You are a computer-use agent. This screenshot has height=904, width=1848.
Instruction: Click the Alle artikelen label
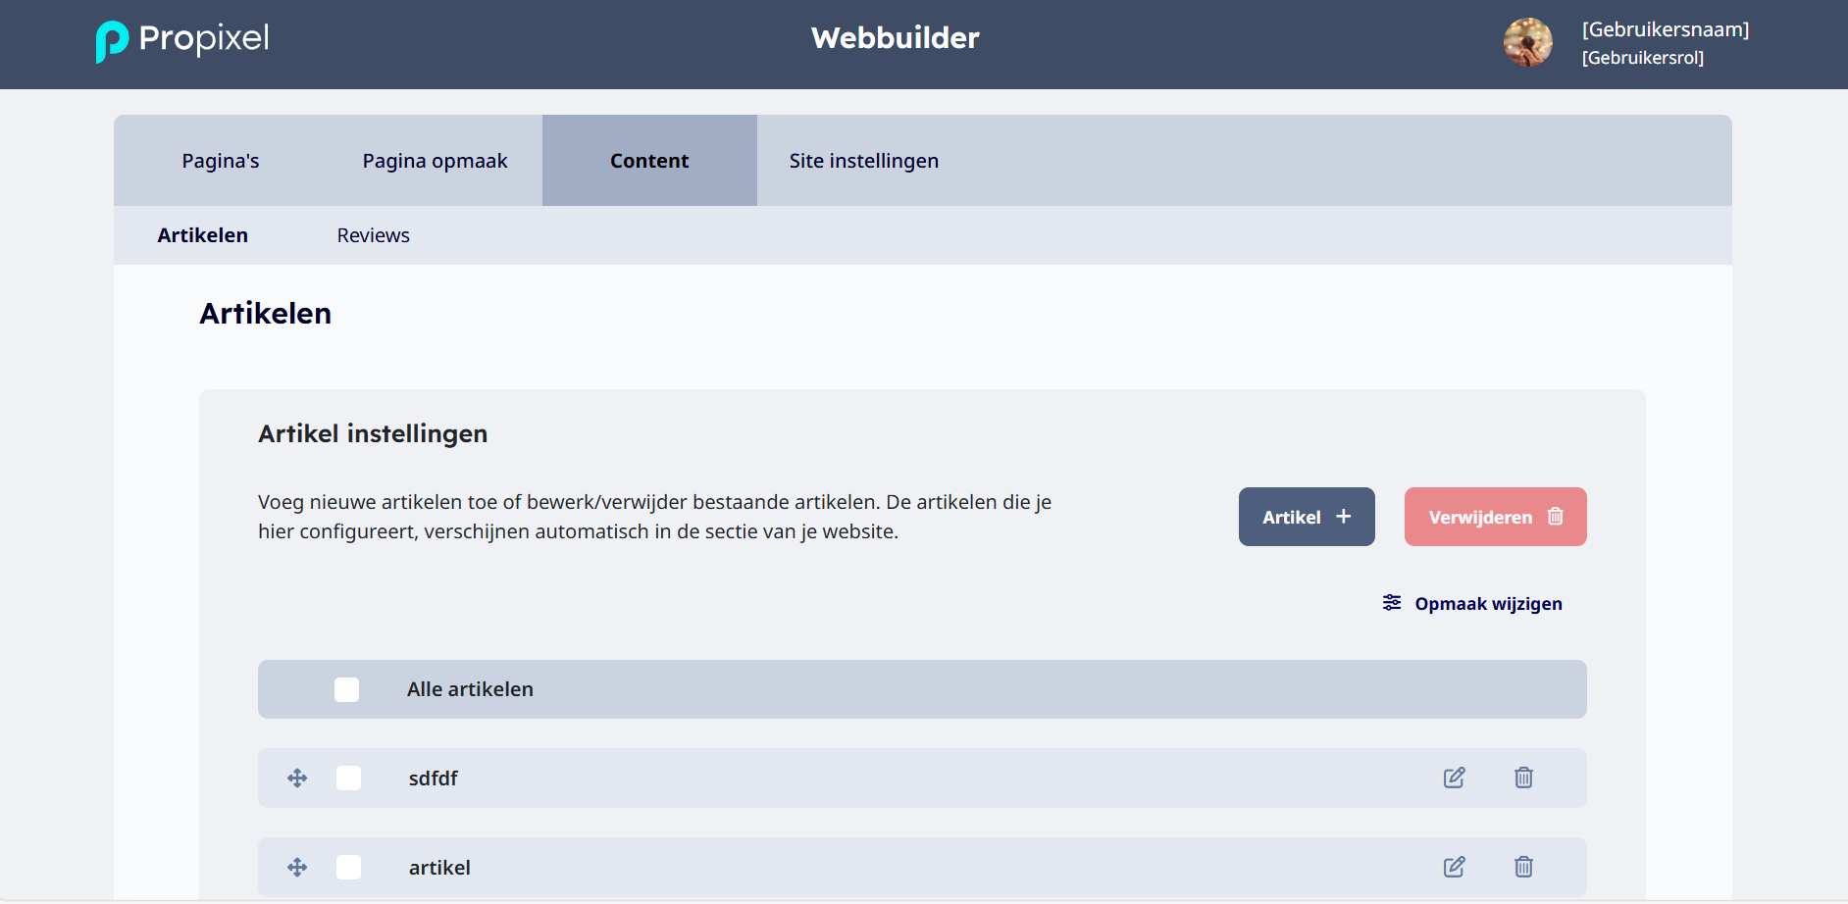click(470, 689)
